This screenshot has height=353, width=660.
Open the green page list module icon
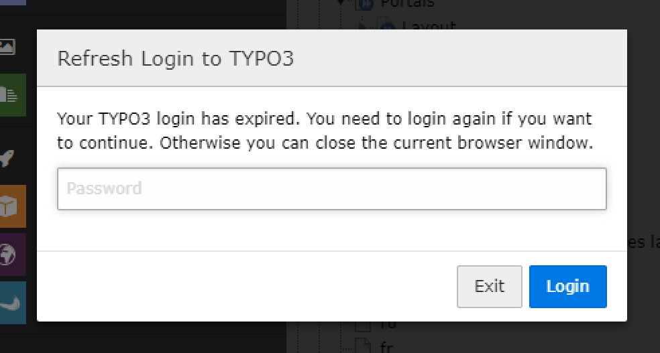[13, 95]
